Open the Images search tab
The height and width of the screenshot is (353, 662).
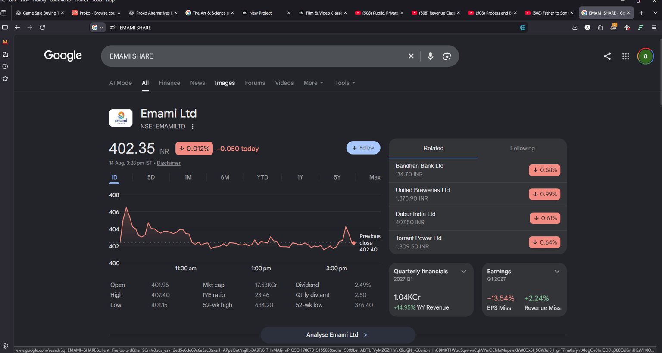225,83
